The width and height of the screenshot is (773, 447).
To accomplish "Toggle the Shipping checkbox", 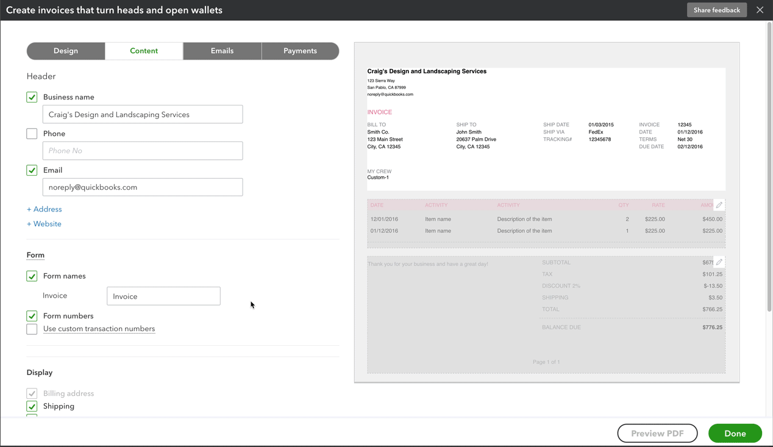I will click(32, 406).
